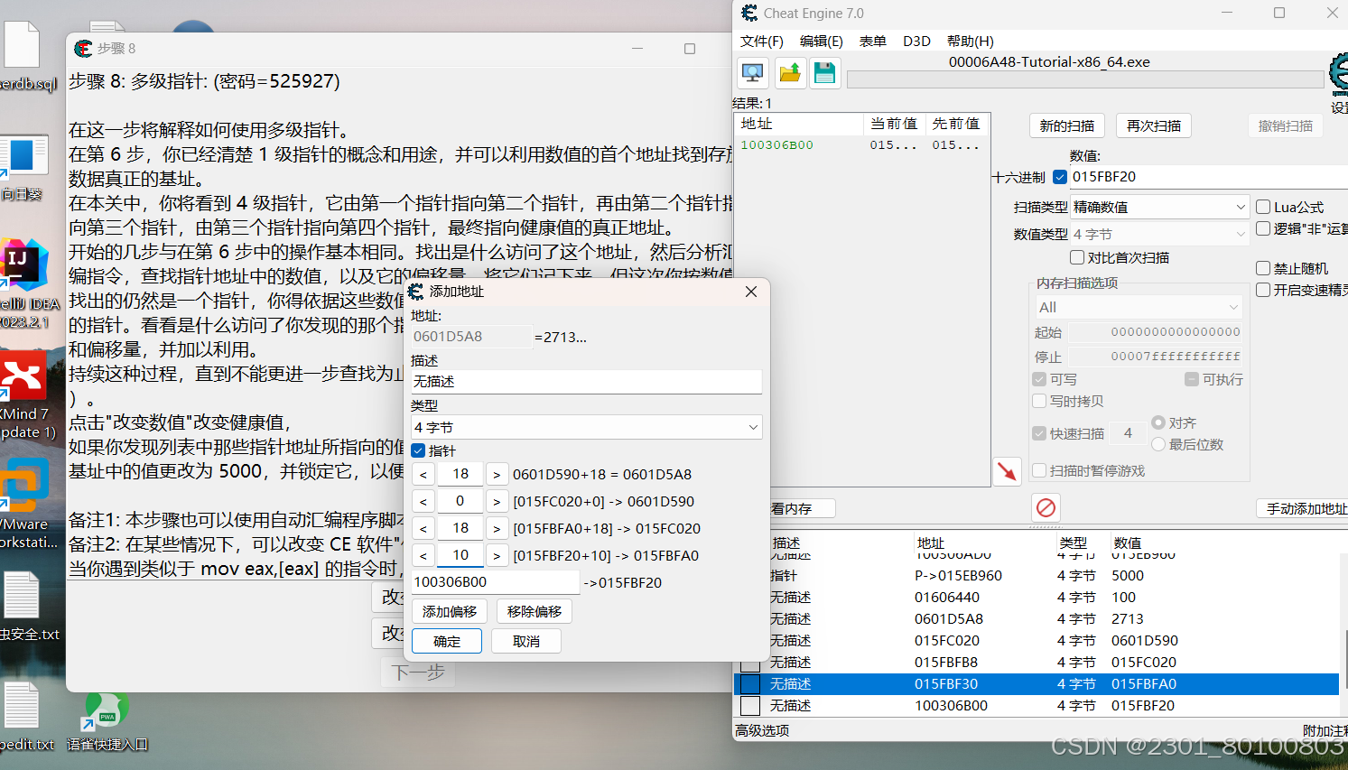Toggle the 十六进制 checkbox
The width and height of the screenshot is (1348, 770).
pyautogui.click(x=1060, y=177)
